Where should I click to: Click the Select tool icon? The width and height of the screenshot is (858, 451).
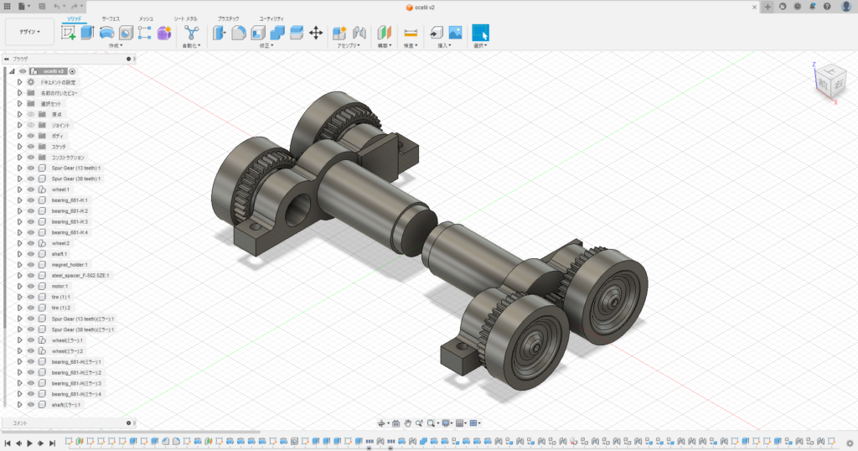pyautogui.click(x=480, y=33)
